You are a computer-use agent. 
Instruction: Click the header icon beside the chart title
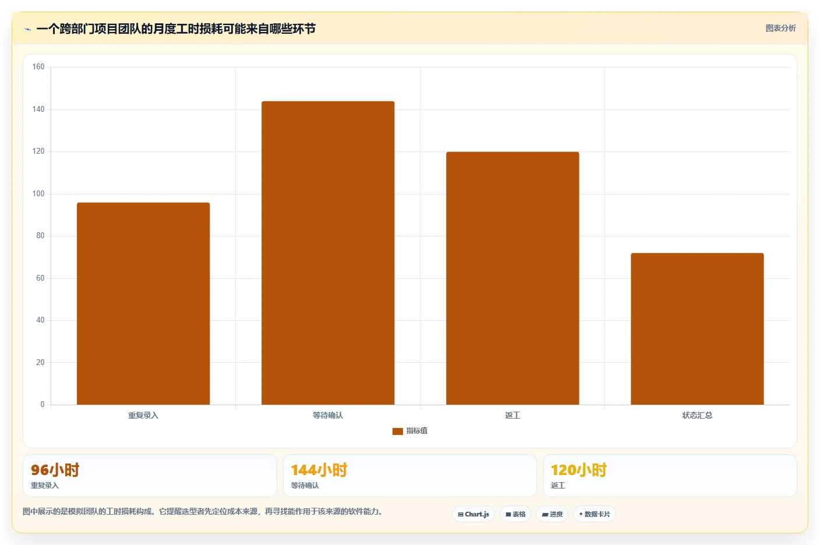(27, 29)
